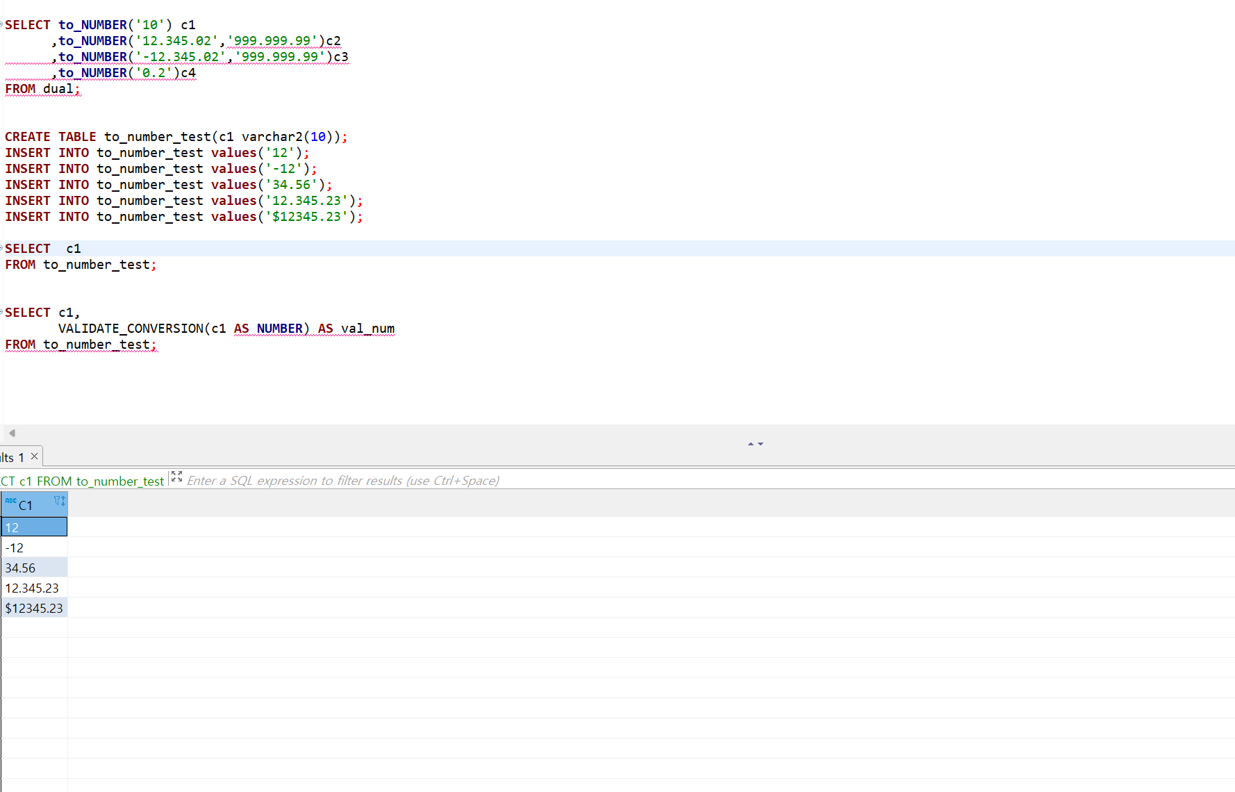Click the selected cell with value 12
The height and width of the screenshot is (792, 1235).
click(x=33, y=527)
